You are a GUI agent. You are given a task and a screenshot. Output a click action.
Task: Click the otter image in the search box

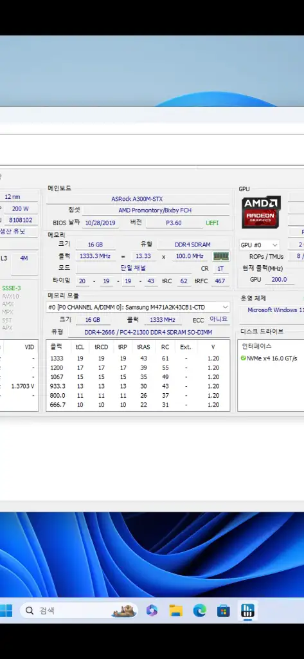[123, 610]
